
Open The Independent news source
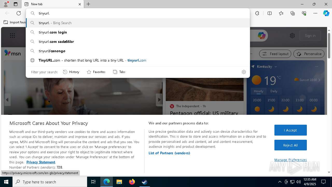tap(188, 106)
